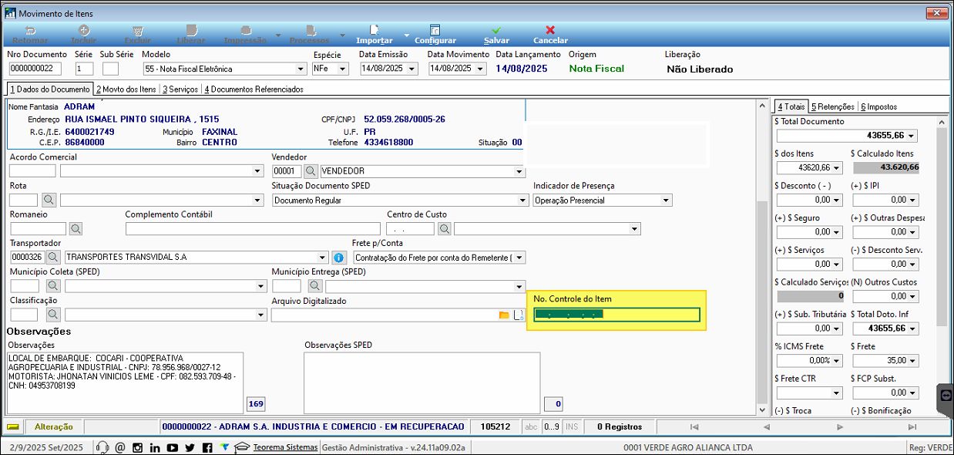Viewport: 954px width, 455px height.
Task: Search Centro de Custo with magnifier icon
Action: [445, 229]
